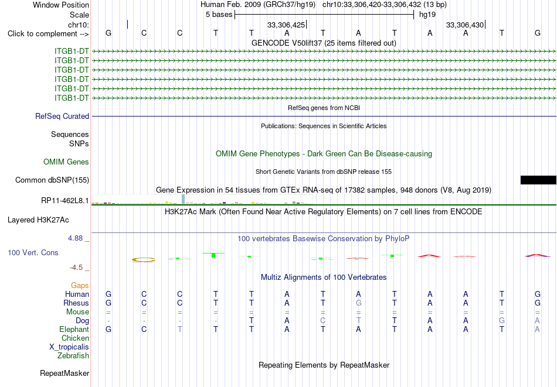This screenshot has height=387, width=557.
Task: Open the RP11-462L8.1 GTEx expression bar chart
Action: point(202,199)
